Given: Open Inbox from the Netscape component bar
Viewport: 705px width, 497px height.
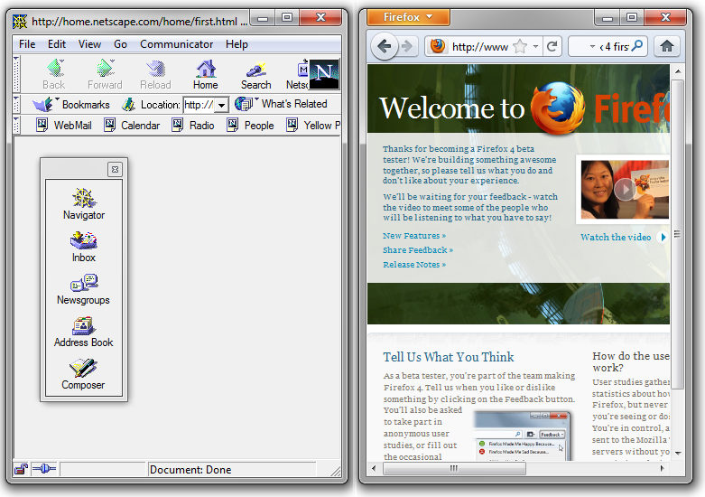Looking at the screenshot, I should [x=84, y=246].
